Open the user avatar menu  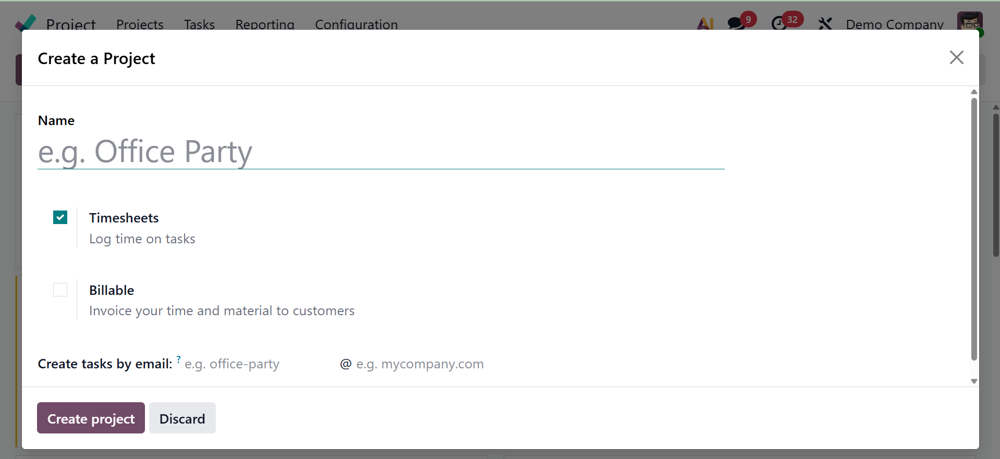tap(969, 22)
